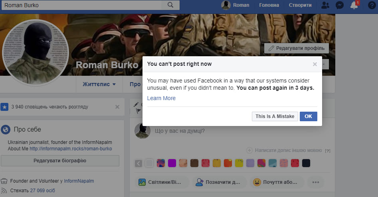Open notifications bell with red badge
Screen dimensions: 378x197
click(354, 5)
